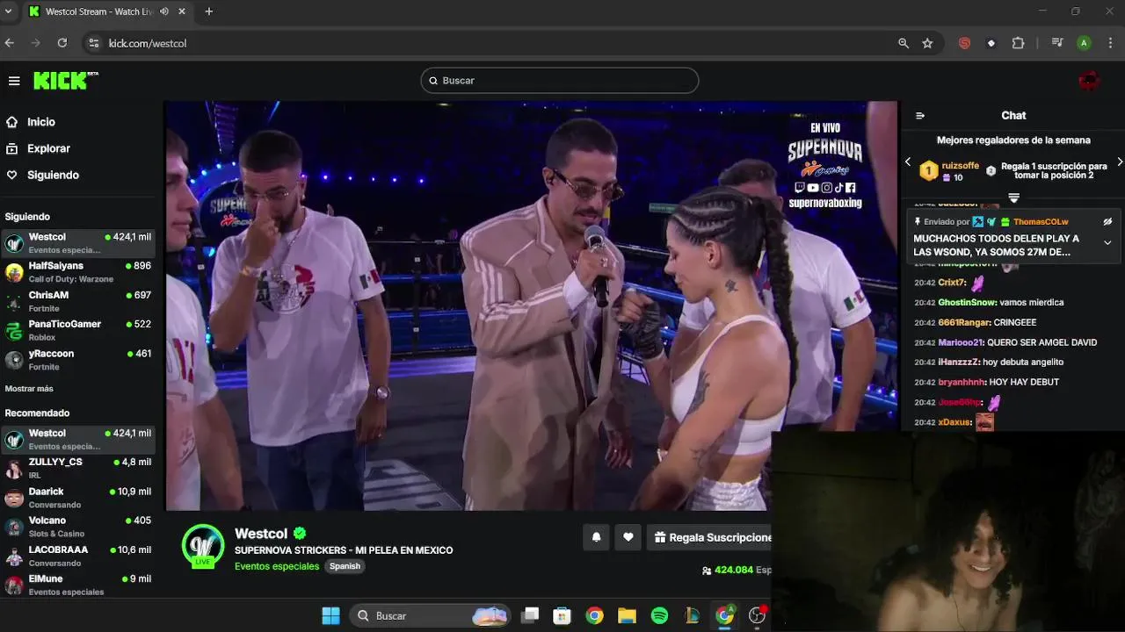Open Daarick recommended channel
The width and height of the screenshot is (1125, 632).
(79, 498)
